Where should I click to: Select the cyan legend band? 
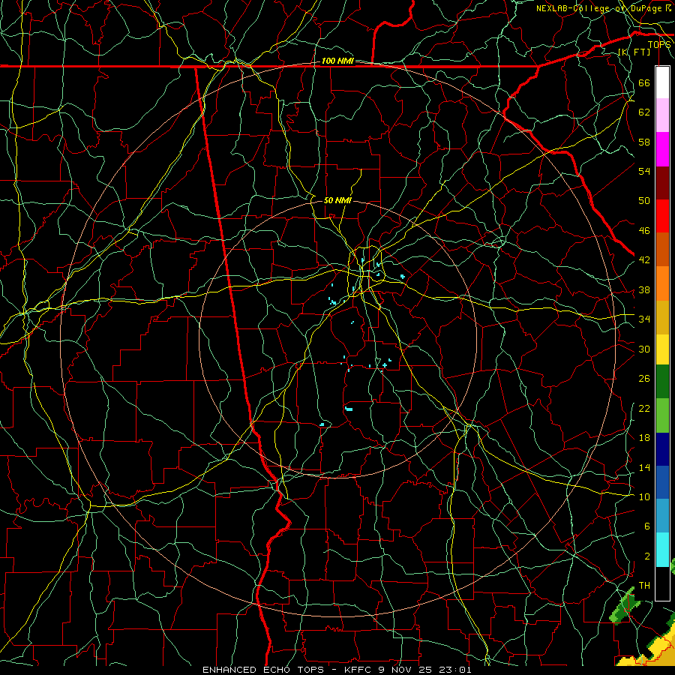(662, 550)
